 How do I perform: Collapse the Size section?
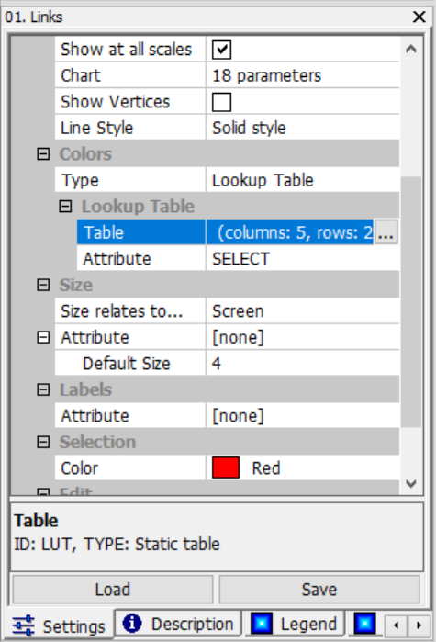coord(43,285)
